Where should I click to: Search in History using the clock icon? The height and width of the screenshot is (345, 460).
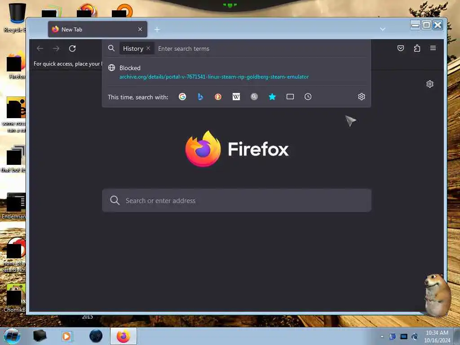[x=308, y=97]
